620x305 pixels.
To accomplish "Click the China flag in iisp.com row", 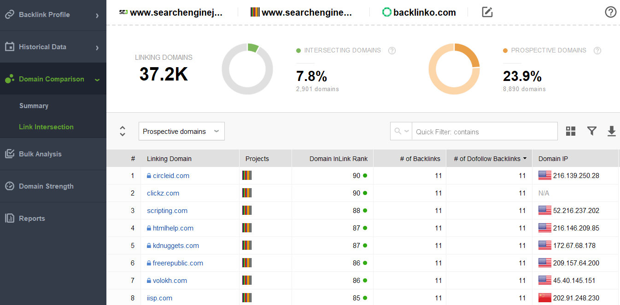I will pyautogui.click(x=545, y=298).
